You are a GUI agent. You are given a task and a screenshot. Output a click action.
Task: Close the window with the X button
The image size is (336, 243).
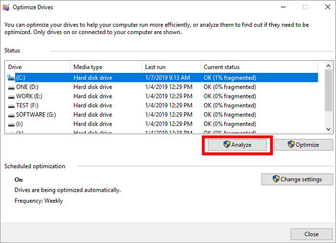[327, 7]
